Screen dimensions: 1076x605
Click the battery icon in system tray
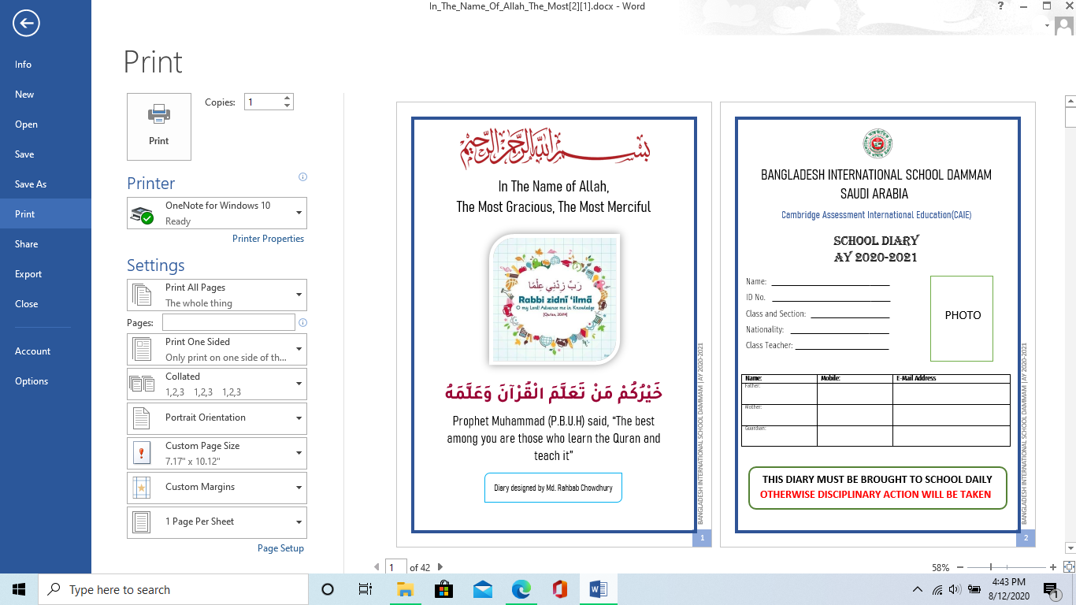(974, 589)
